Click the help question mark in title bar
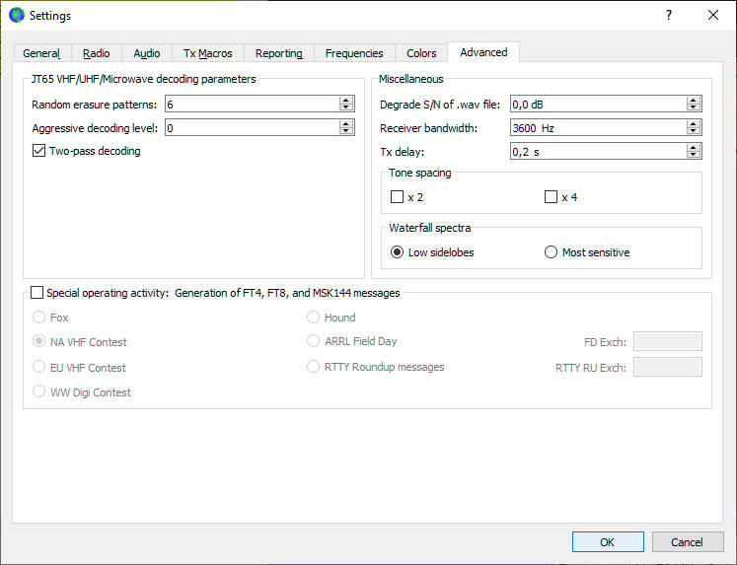This screenshot has width=737, height=565. pyautogui.click(x=668, y=15)
